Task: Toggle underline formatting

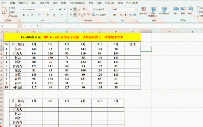Action: [x=32, y=15]
